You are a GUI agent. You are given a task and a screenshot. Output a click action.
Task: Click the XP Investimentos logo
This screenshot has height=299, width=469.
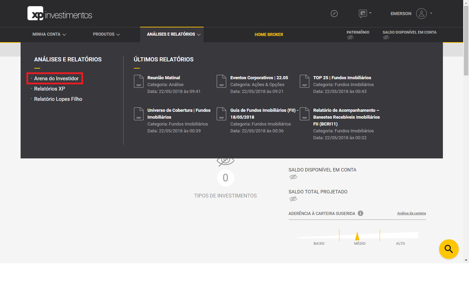60,14
